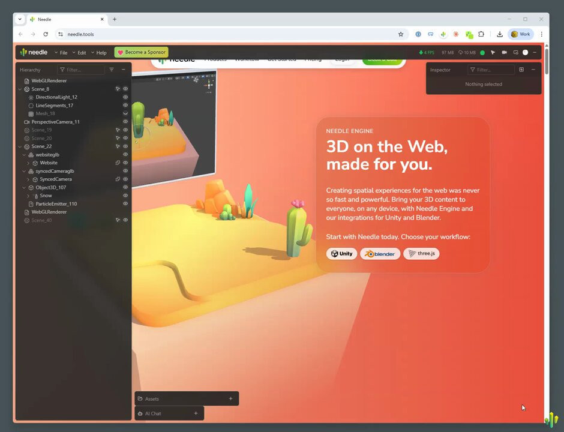This screenshot has width=564, height=432.
Task: Click the screen overlay icon beside the camera
Action: click(515, 53)
